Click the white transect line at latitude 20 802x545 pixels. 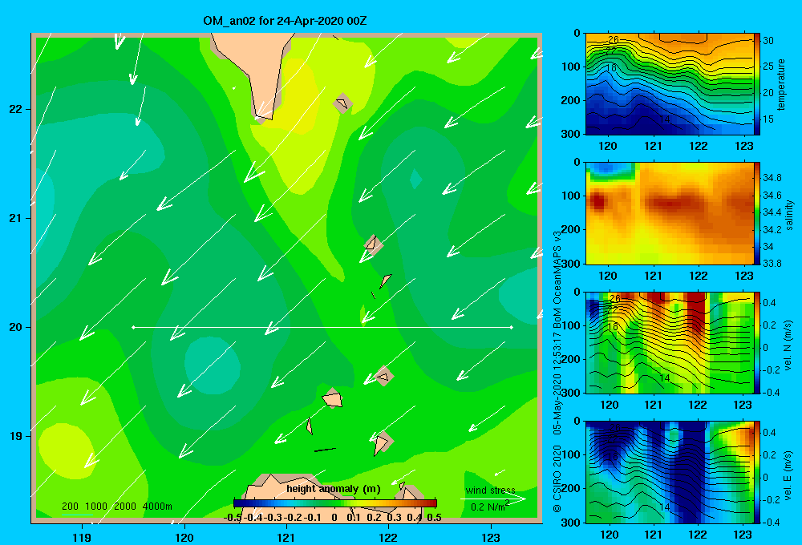(x=322, y=327)
